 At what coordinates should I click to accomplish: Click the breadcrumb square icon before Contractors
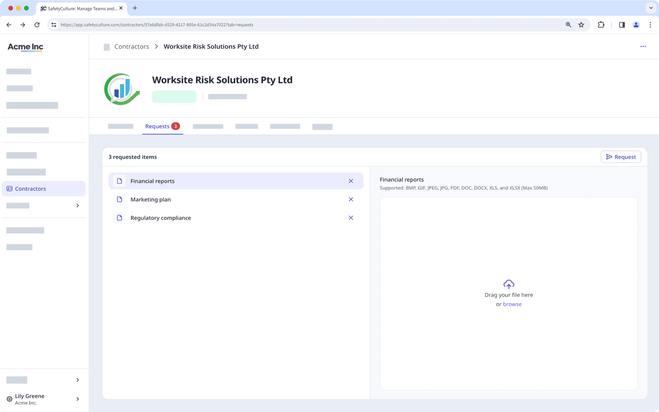click(x=107, y=47)
